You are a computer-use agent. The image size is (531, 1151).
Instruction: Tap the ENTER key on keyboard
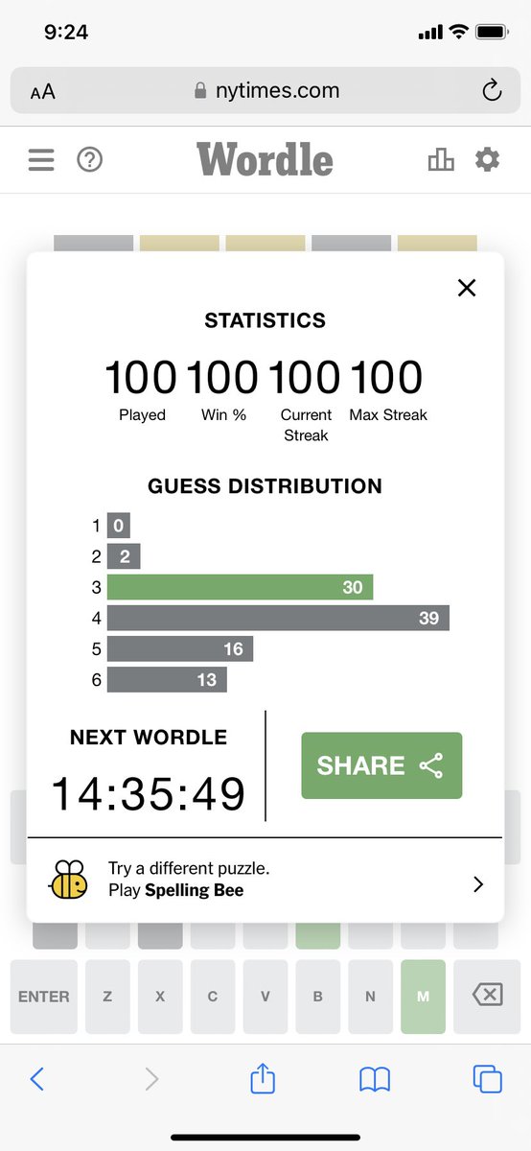[x=44, y=997]
